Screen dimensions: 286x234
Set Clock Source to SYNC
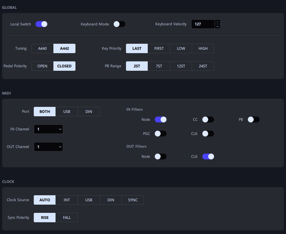[133, 200]
